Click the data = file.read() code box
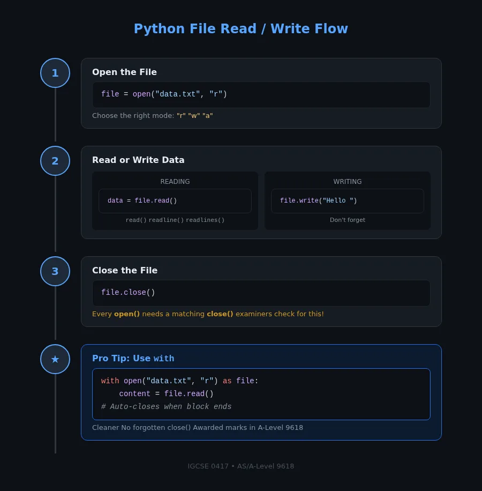Screen dimensions: 482x491 point(175,200)
